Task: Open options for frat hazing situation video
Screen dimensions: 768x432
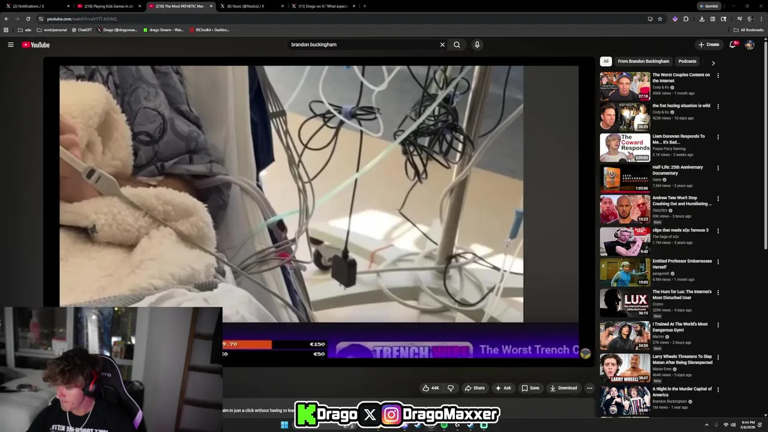Action: click(x=718, y=106)
